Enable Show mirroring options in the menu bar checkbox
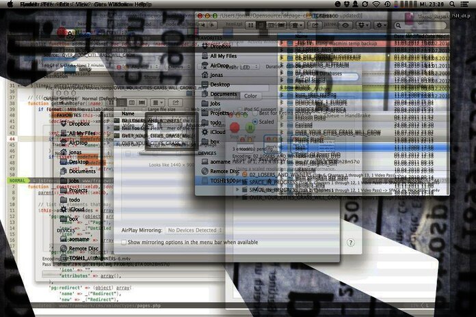This screenshot has width=476, height=317. tap(124, 242)
